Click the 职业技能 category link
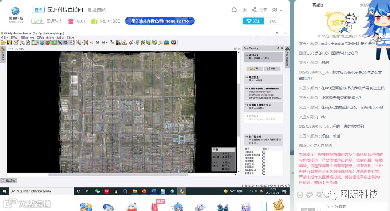Image resolution: width=390 pixels, height=211 pixels. tap(97, 10)
